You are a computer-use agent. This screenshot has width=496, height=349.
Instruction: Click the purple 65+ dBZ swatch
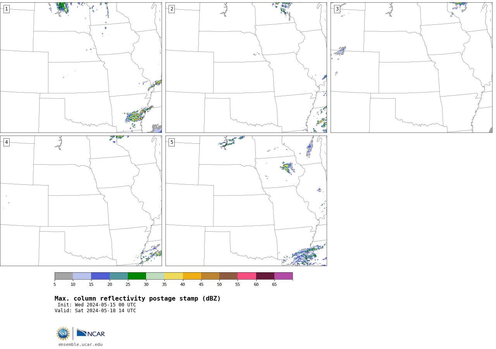coord(283,276)
